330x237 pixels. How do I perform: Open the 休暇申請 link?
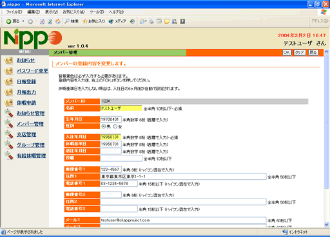(x=26, y=103)
